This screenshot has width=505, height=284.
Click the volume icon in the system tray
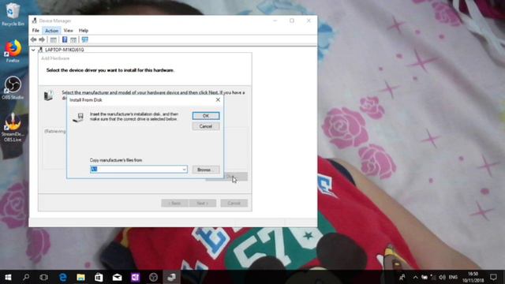[x=442, y=277]
